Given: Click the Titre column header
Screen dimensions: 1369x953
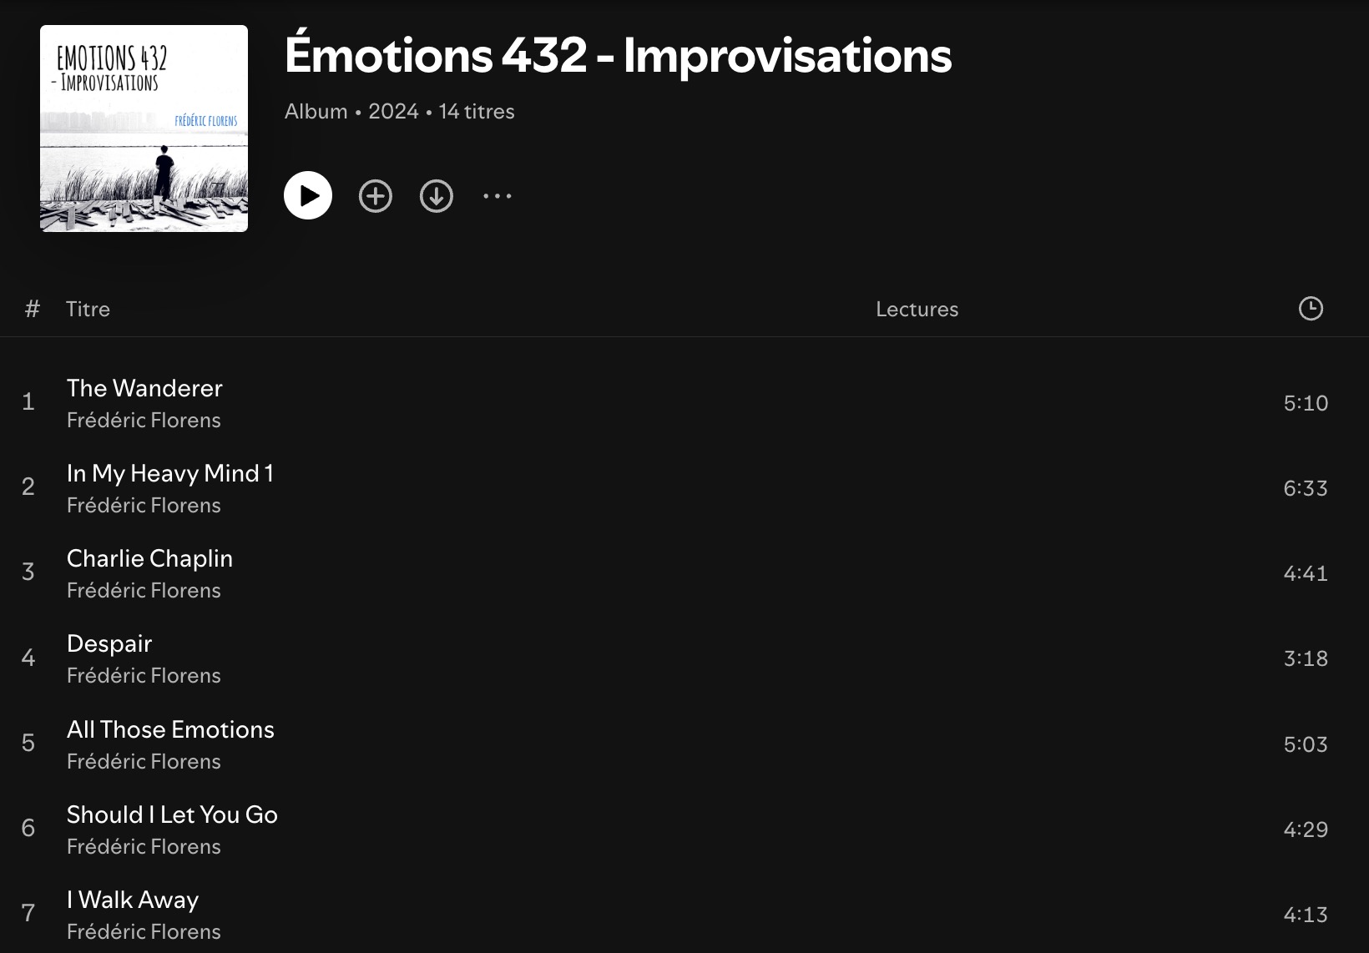Looking at the screenshot, I should [88, 309].
